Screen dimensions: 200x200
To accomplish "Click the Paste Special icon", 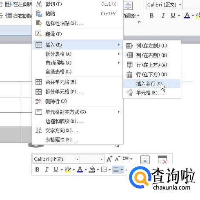I will point(39,23).
